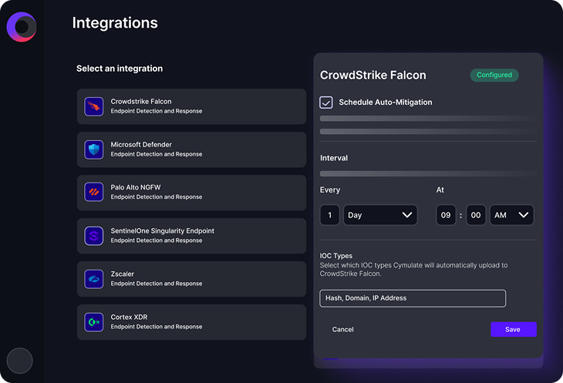
Task: Click the hour field showing 09
Action: click(x=446, y=215)
